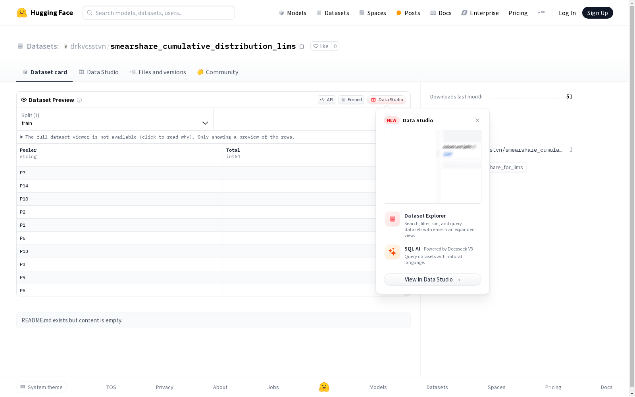Viewport: 635px width, 397px height.
Task: Open Privacy in the footer
Action: 165,387
